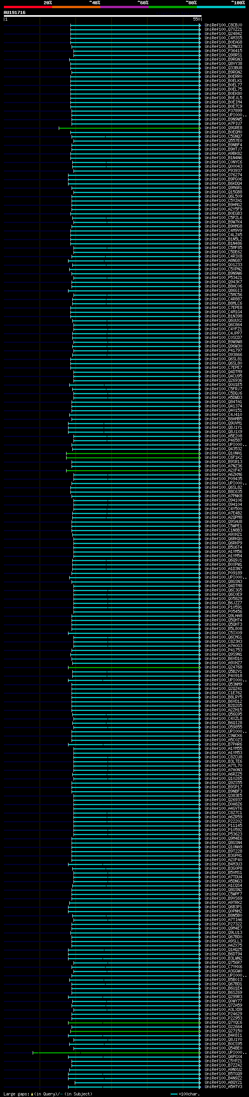The height and width of the screenshot is (1097, 249).
Task: Open hit UniRef100_P37899
Action: point(223,110)
